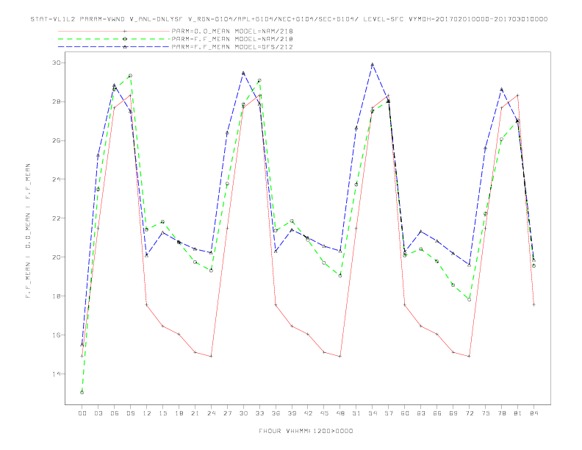Image resolution: width=582 pixels, height=450 pixels.
Task: Select legend entry PARM=F.F_MEAN MODEL=GFS/212
Action: pyautogui.click(x=232, y=47)
